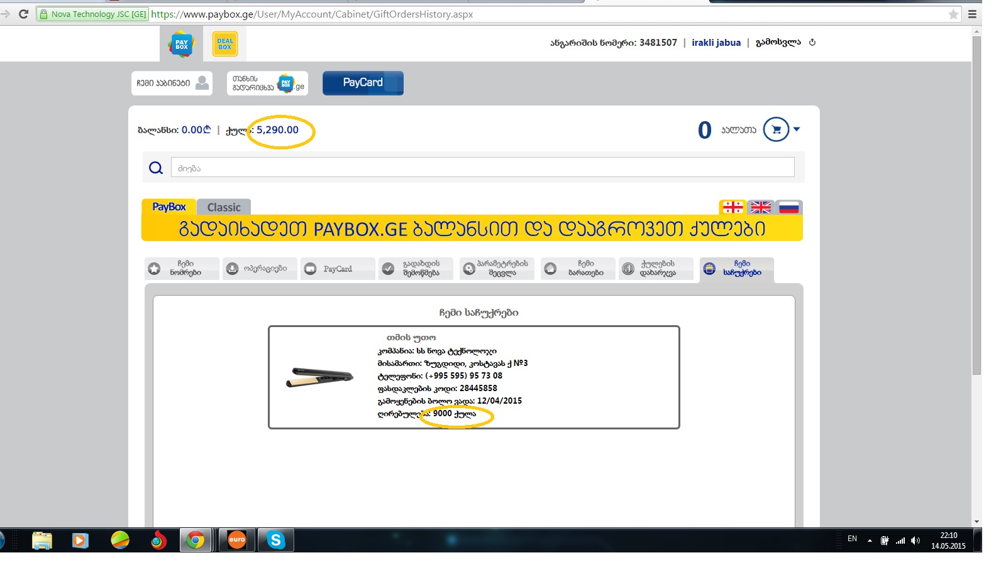Click the blue PayCard button

click(363, 83)
